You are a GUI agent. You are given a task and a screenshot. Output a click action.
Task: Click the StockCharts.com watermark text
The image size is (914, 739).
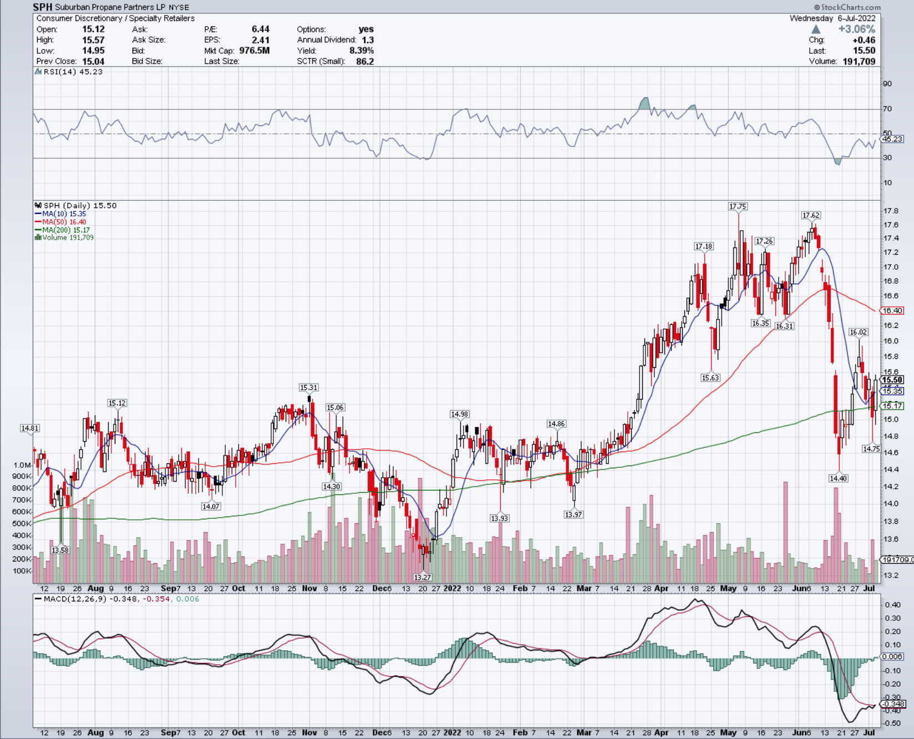pos(847,7)
